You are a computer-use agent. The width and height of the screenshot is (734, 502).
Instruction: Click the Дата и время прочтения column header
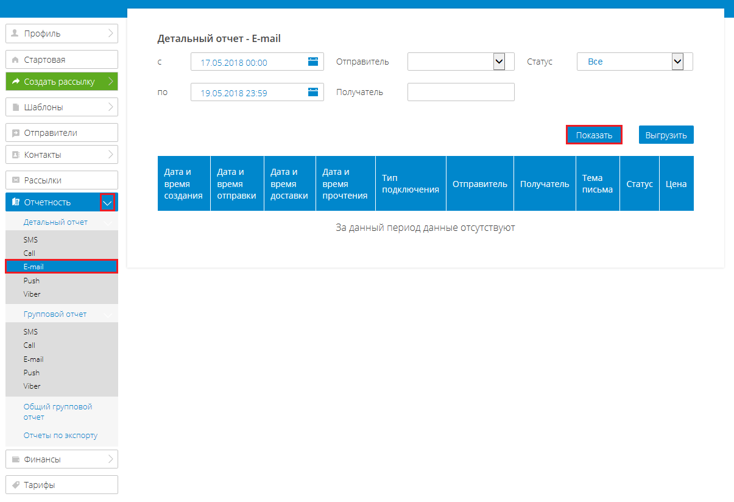tap(345, 183)
